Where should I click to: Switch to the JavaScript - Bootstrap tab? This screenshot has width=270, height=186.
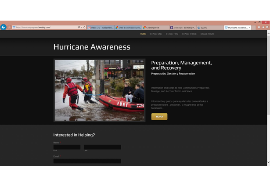click(183, 28)
